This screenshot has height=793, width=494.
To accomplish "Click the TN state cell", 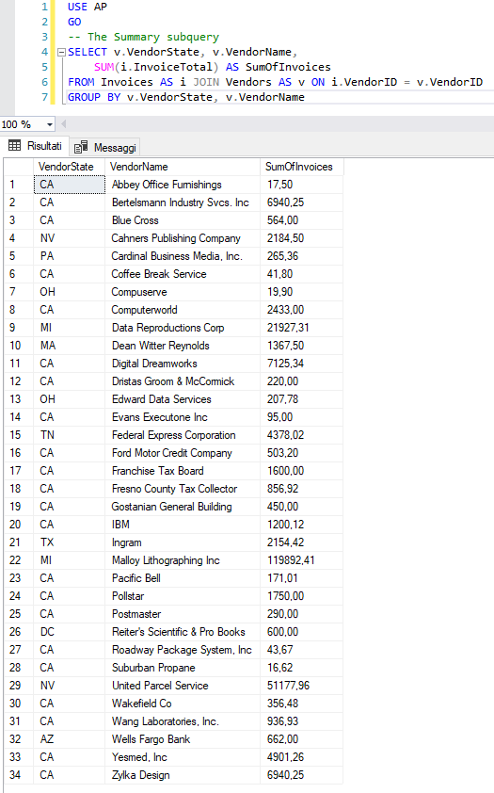I will click(x=70, y=435).
